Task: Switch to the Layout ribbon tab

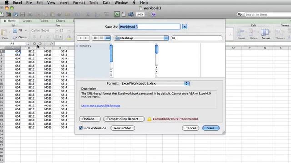Action: click(x=27, y=21)
